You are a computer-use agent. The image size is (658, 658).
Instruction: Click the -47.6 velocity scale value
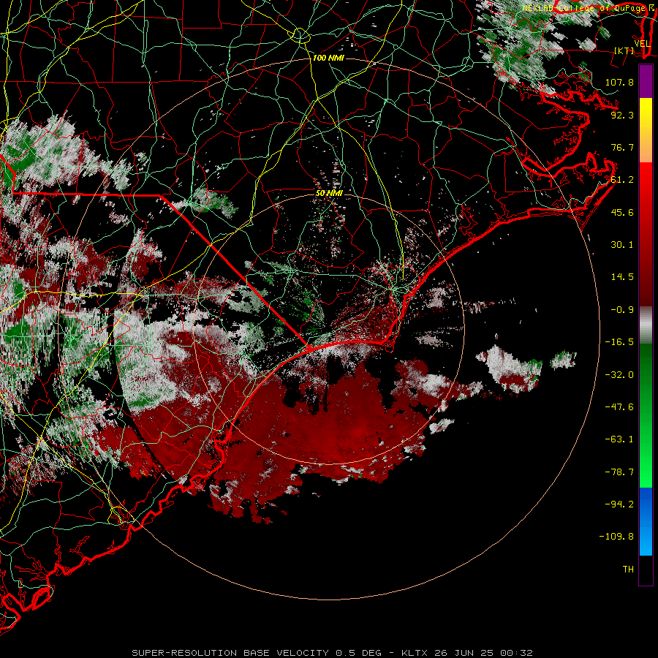[619, 407]
